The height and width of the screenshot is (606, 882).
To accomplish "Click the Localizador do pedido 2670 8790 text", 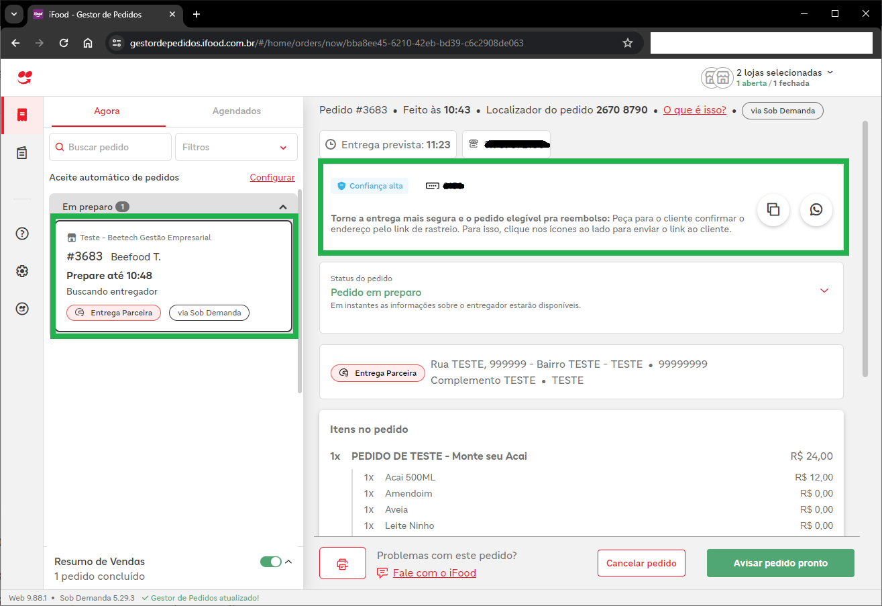I will [567, 110].
